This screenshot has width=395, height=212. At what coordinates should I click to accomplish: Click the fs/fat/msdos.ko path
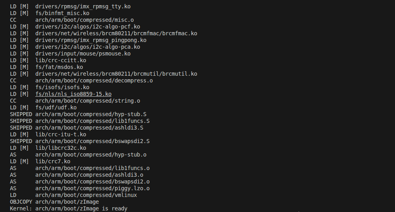[59, 67]
